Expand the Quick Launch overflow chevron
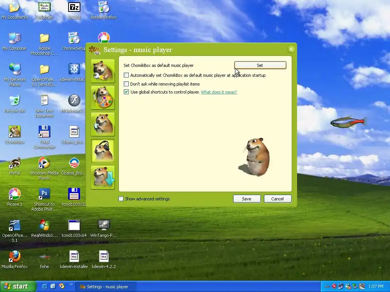The height and width of the screenshot is (292, 390). tap(71, 284)
